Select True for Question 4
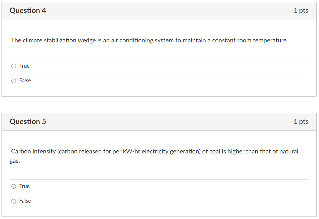319x219 pixels. (14, 66)
